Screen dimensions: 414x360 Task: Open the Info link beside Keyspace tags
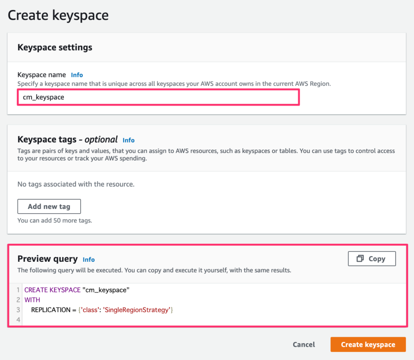128,140
